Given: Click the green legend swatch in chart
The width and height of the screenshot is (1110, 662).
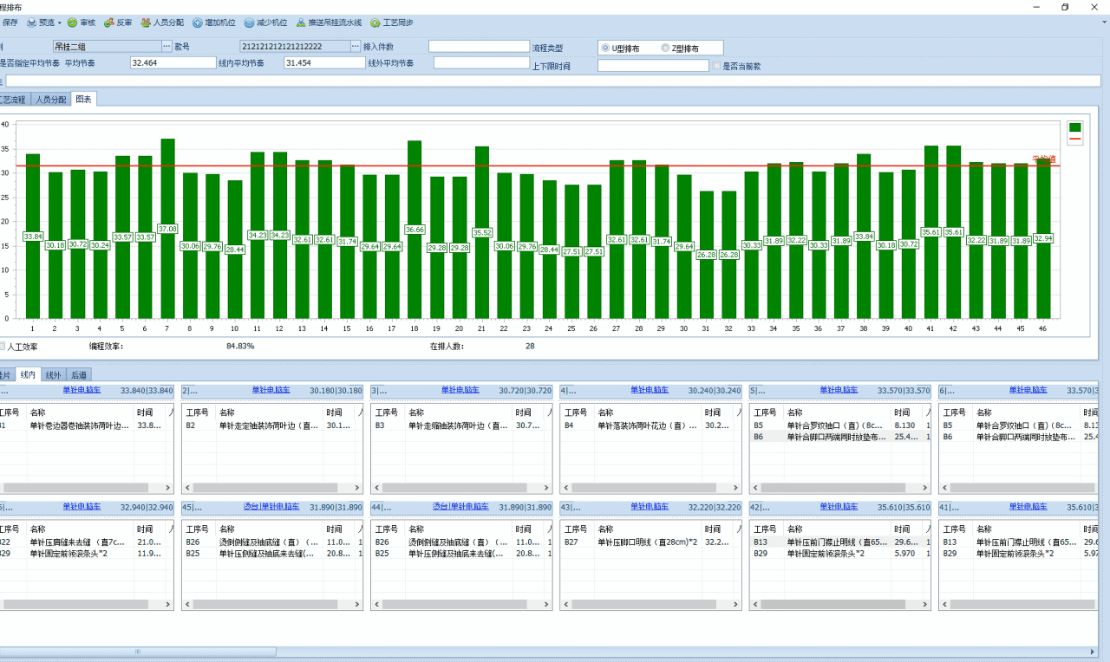Looking at the screenshot, I should pyautogui.click(x=1075, y=127).
